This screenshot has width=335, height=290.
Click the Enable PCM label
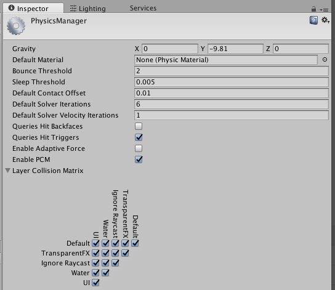pos(31,159)
